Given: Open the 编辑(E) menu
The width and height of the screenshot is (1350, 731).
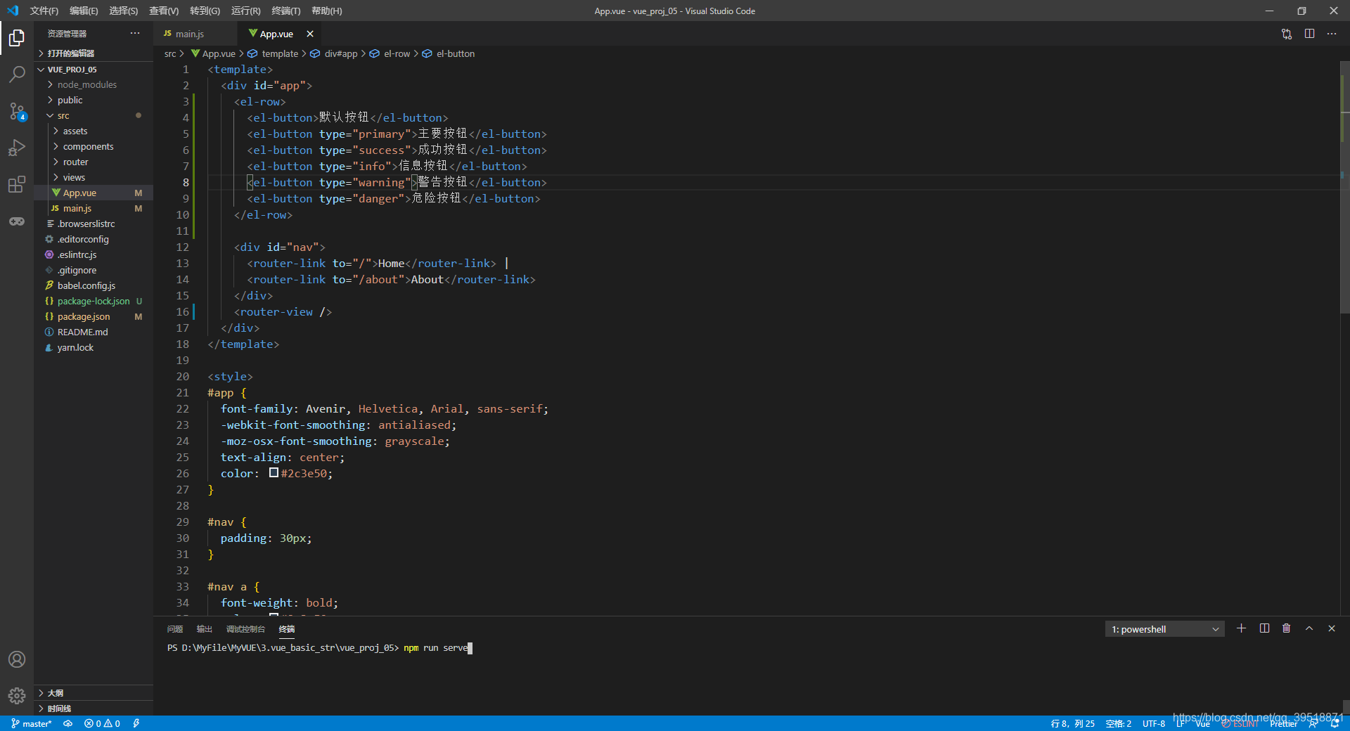Looking at the screenshot, I should [84, 11].
